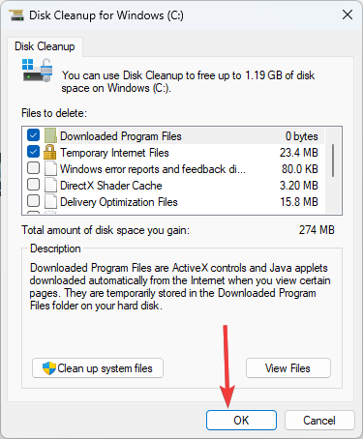Image resolution: width=363 pixels, height=439 pixels.
Task: Tick the Delivery Optimization Files checkbox
Action: point(33,201)
